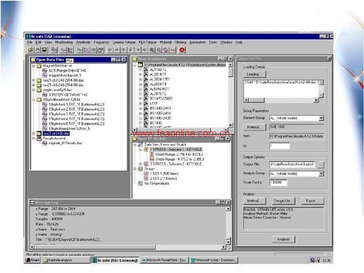Expand the 2 STRESS Subcase 2 KEYHOLE node
Screen dimensions: 364x273
[141, 164]
